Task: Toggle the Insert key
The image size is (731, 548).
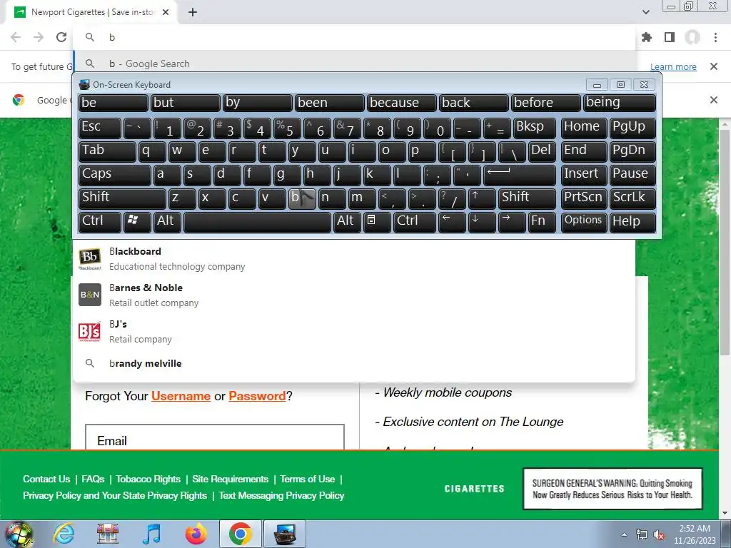Action: tap(584, 174)
